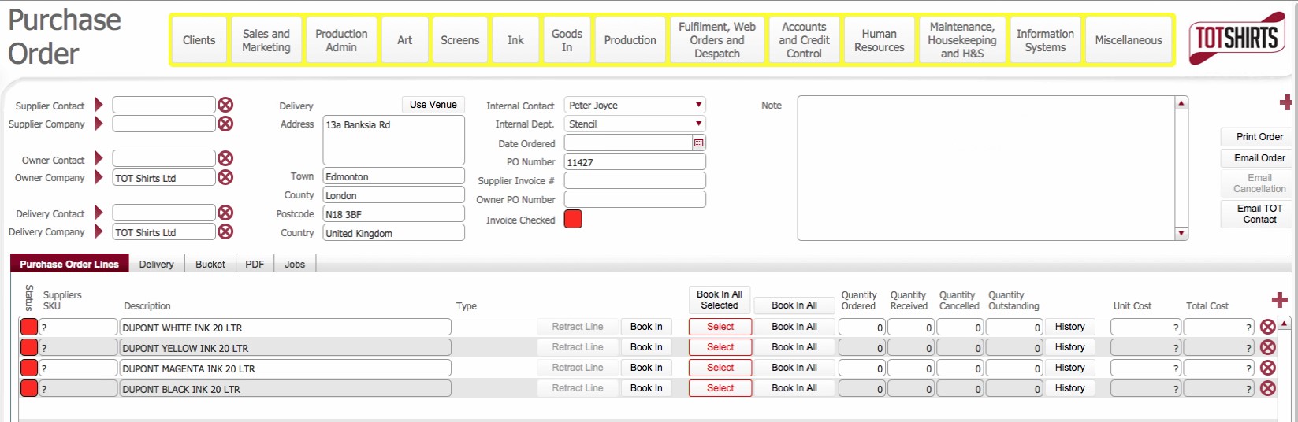This screenshot has width=1298, height=422.
Task: Click the arrow icon beside Delivery Contact
Action: [99, 213]
